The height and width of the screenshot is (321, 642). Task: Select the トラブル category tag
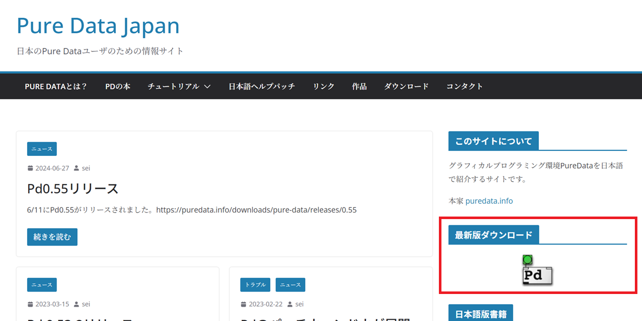tap(255, 285)
